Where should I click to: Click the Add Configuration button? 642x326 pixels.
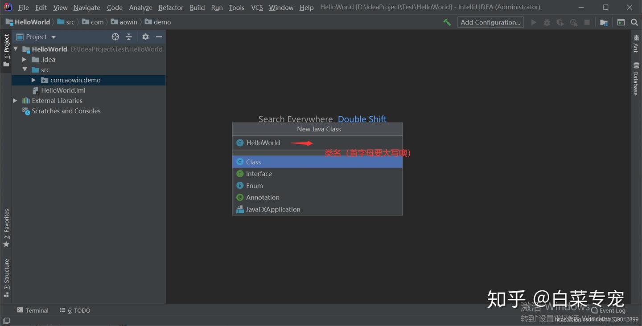point(490,22)
